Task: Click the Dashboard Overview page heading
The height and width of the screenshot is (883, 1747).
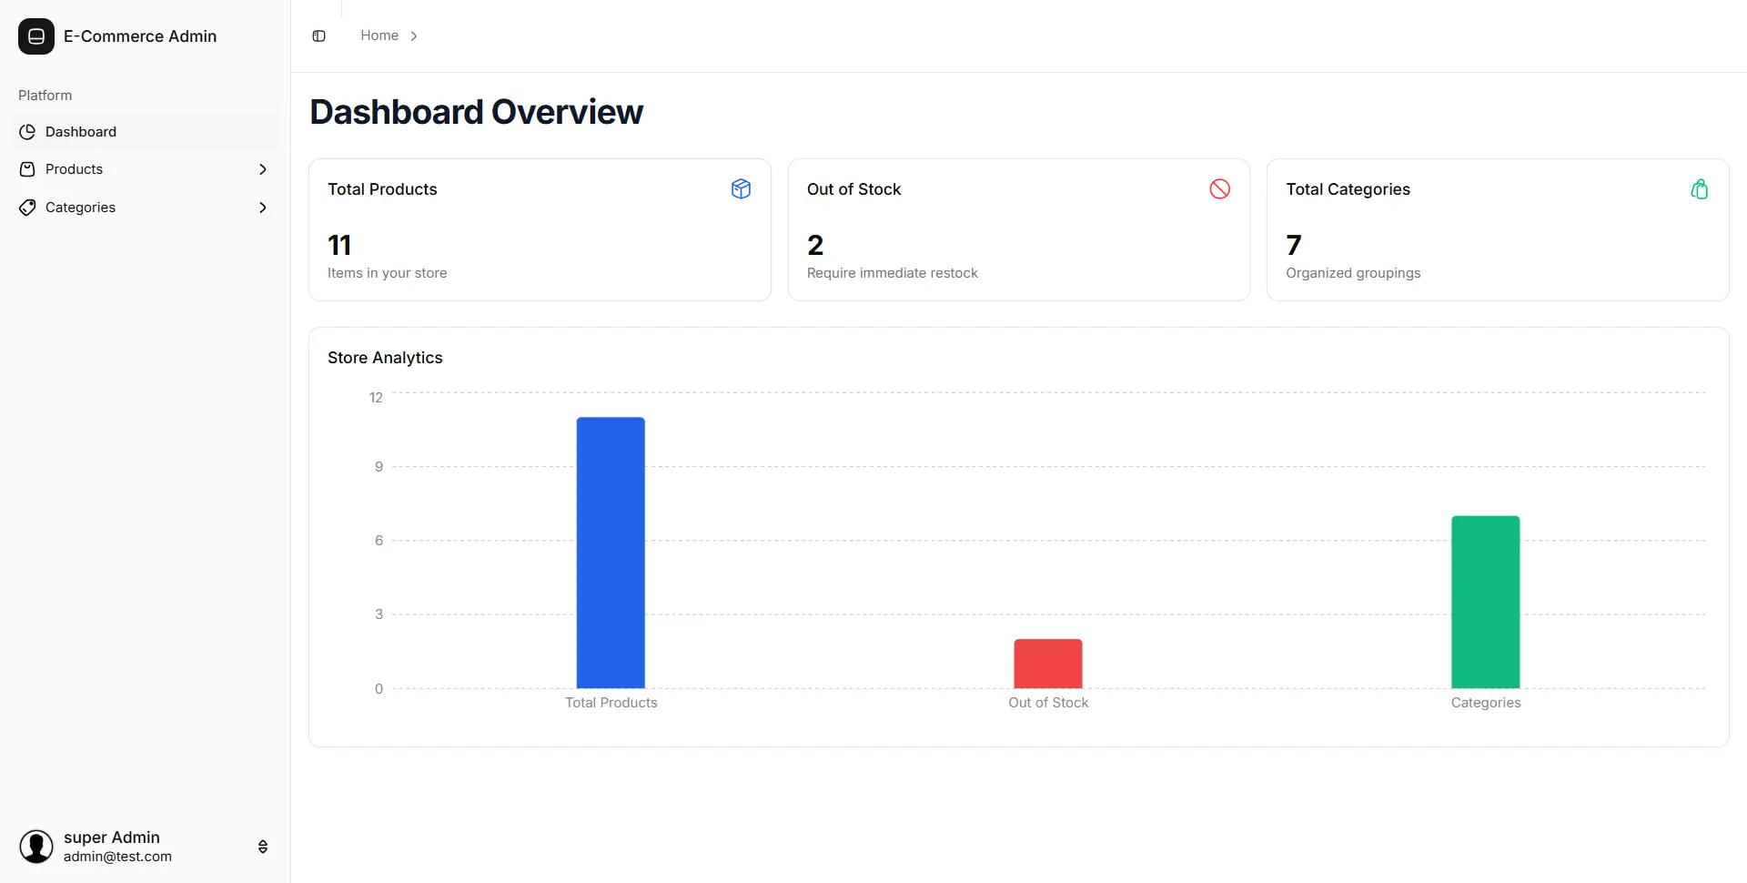Action: point(477,112)
